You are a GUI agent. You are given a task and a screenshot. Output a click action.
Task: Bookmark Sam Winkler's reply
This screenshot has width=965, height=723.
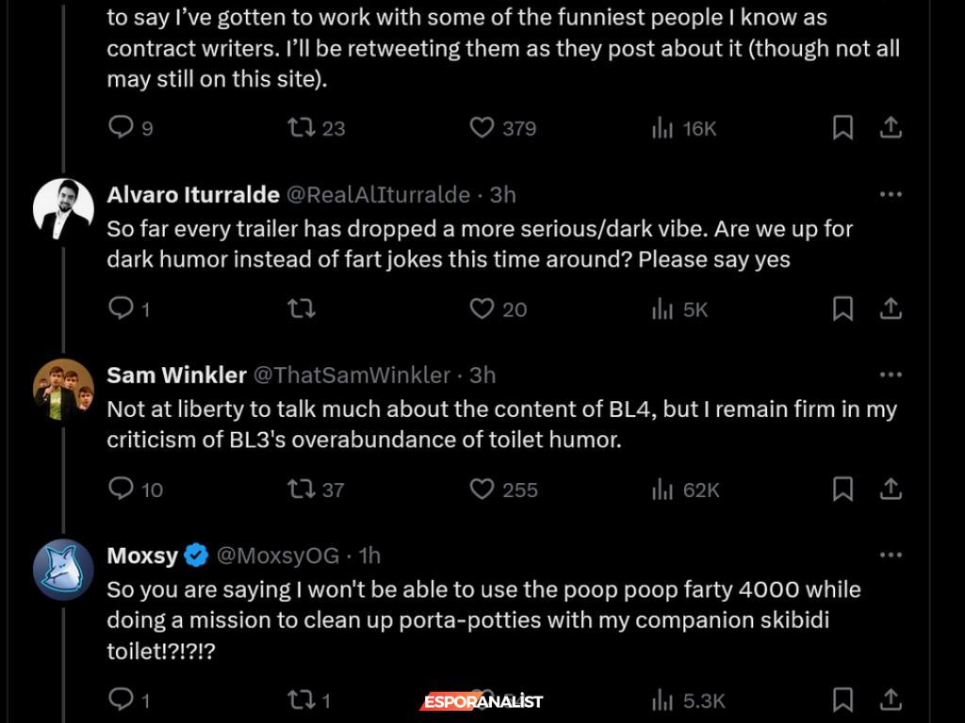click(842, 490)
